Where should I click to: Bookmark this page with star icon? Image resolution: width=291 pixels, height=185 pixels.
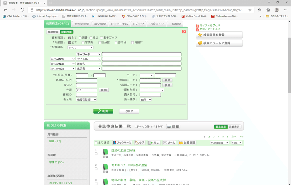[250, 10]
